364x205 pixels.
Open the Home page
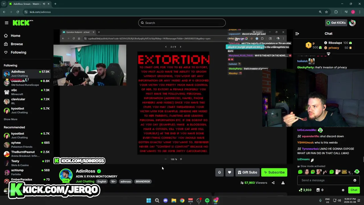click(x=15, y=36)
